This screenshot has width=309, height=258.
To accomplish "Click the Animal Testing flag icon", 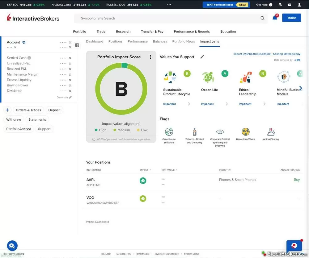I will [x=271, y=132].
